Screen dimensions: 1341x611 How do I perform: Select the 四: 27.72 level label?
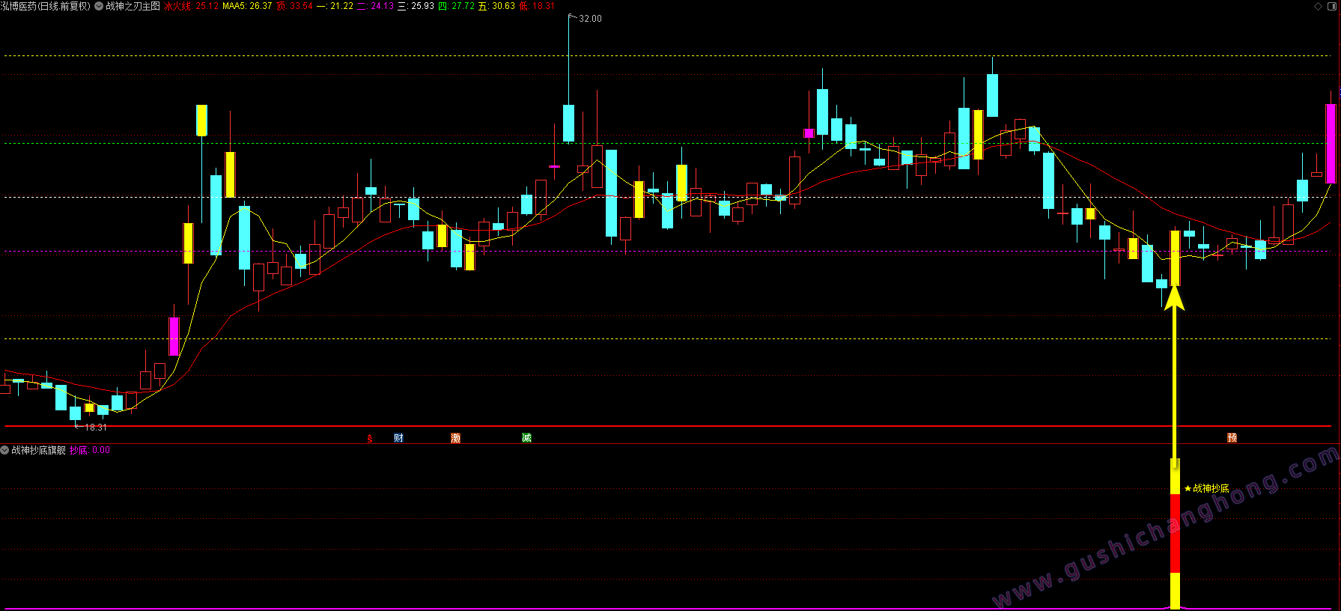(x=456, y=6)
